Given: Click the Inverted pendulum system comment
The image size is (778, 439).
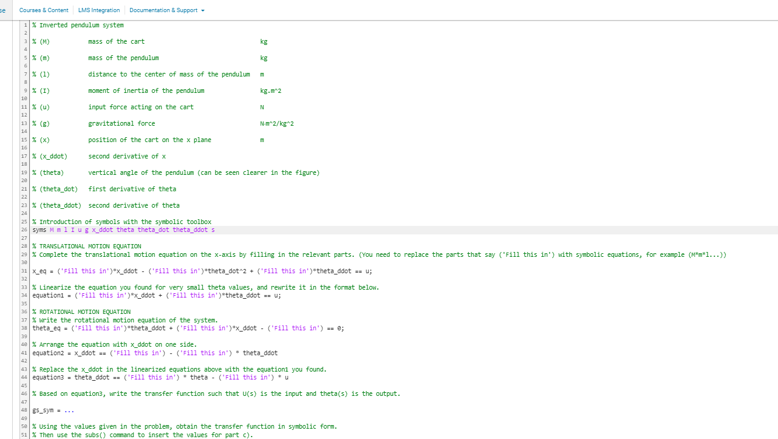Looking at the screenshot, I should tap(78, 25).
